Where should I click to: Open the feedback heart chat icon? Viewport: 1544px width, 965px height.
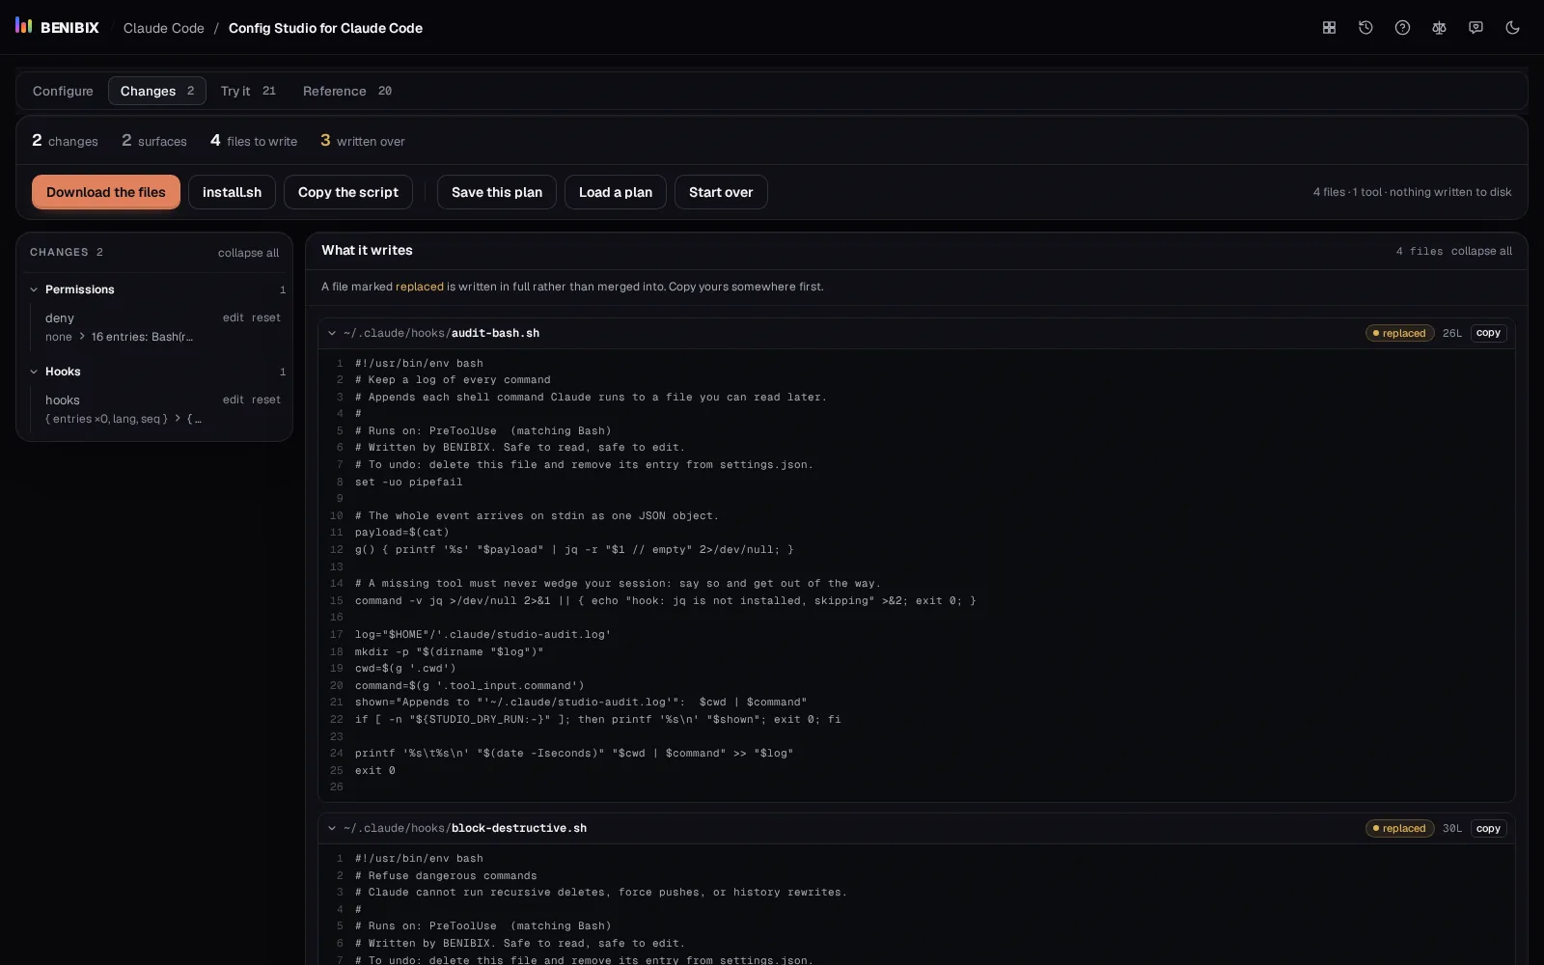tap(1475, 28)
